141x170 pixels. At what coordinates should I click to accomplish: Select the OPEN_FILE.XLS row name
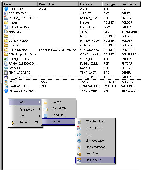(18, 59)
